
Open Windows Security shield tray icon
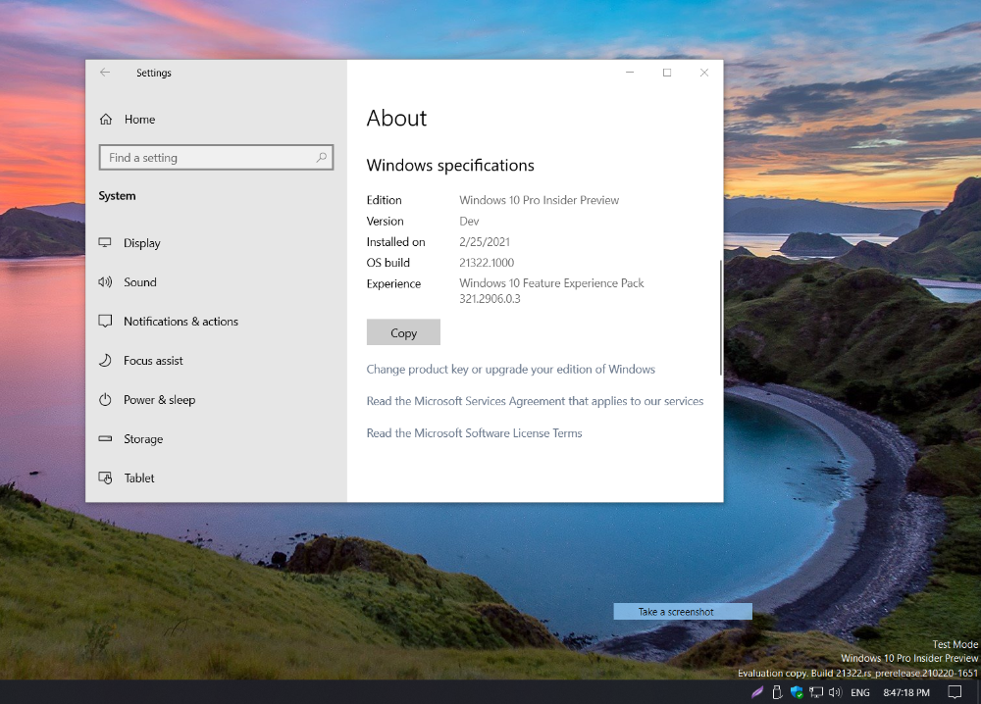797,692
